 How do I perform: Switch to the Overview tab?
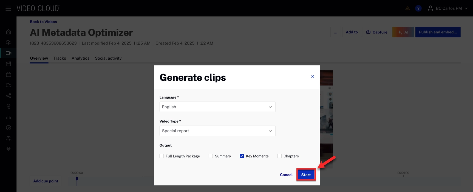point(39,59)
